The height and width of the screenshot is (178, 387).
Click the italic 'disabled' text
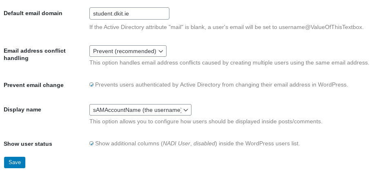(204, 143)
